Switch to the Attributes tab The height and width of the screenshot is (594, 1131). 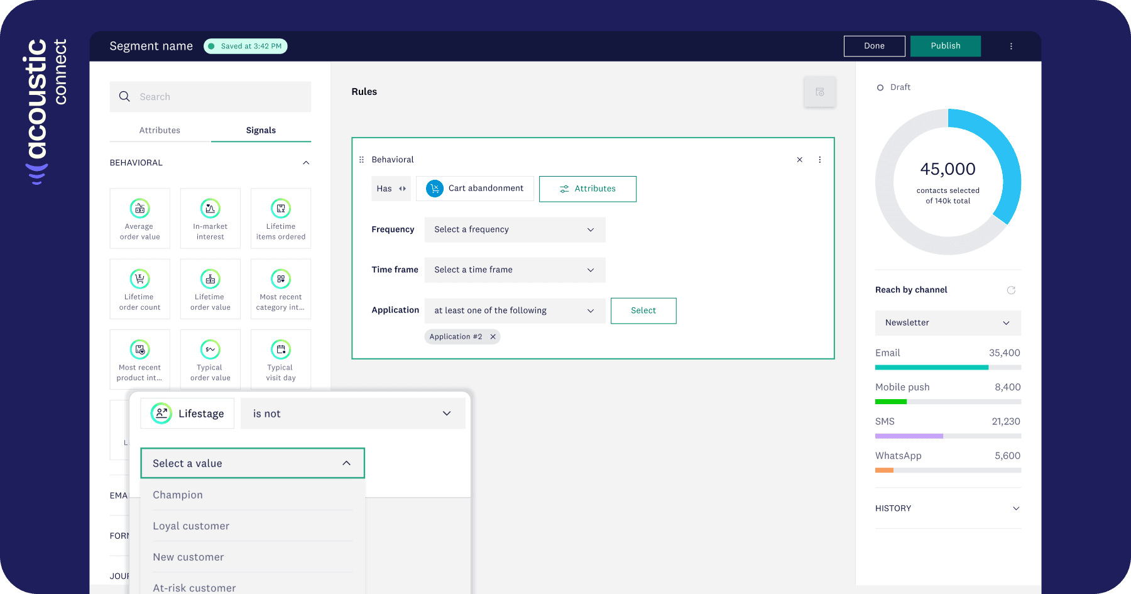pos(160,130)
